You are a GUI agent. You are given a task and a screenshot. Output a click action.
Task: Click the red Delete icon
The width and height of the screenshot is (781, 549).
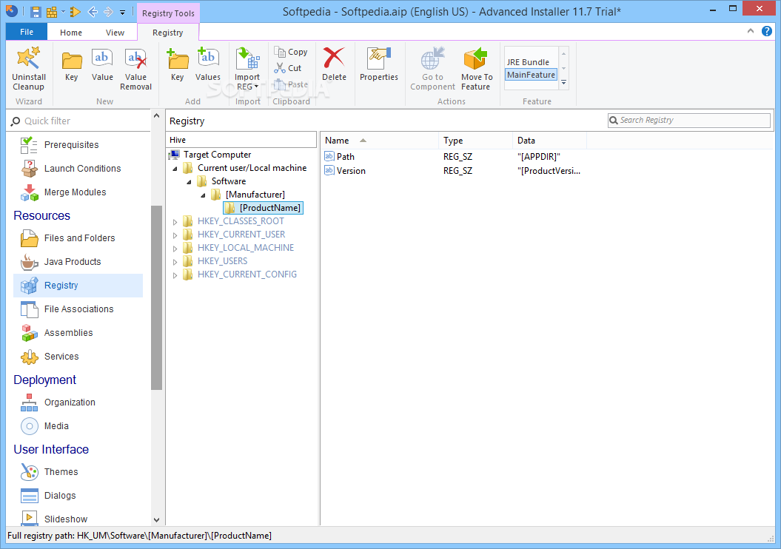coord(334,58)
